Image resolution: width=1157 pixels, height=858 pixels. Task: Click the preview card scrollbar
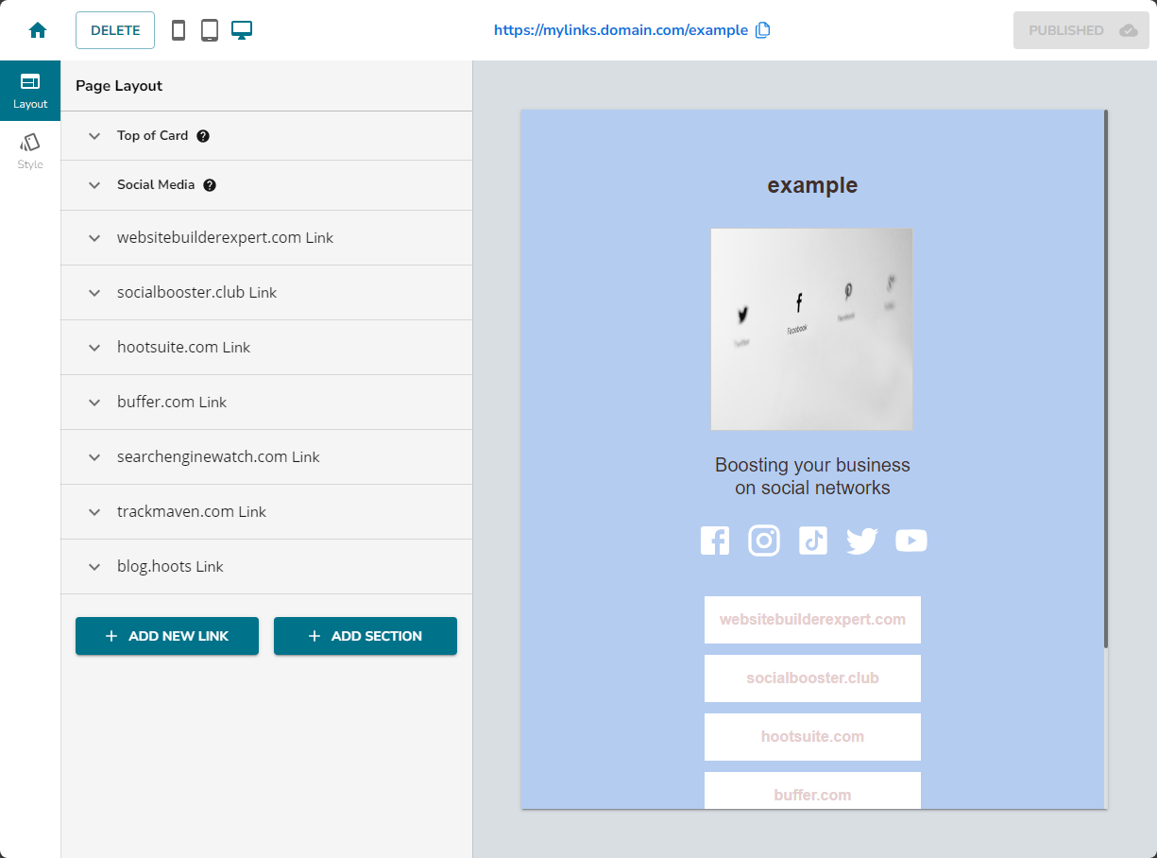(1105, 379)
